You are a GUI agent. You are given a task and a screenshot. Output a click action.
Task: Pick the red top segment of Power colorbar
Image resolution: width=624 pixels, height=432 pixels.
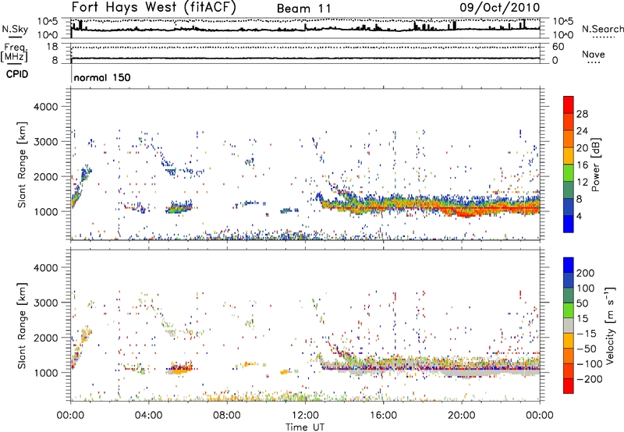(569, 105)
